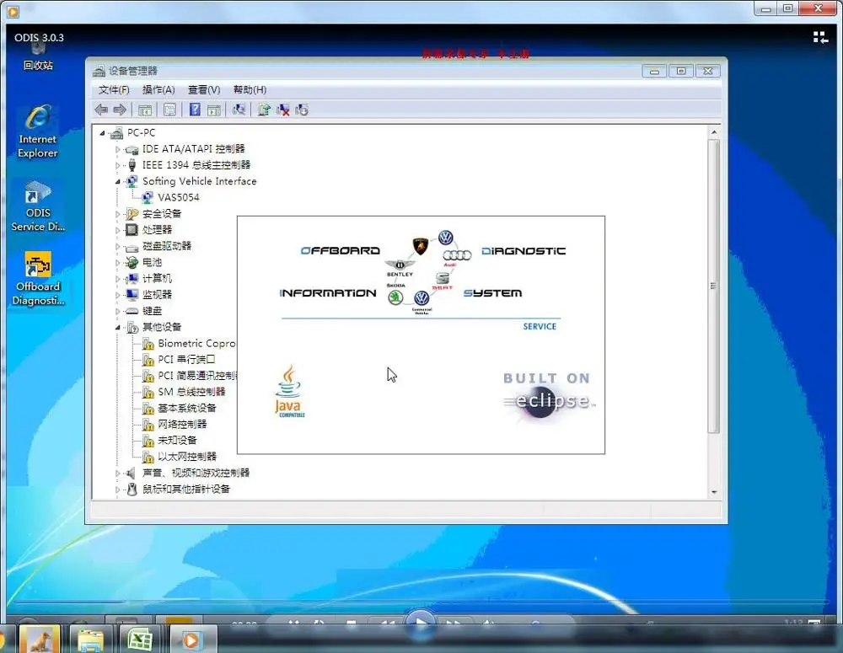843x653 pixels.
Task: Select the 网络控制器 device entry
Action: (x=182, y=424)
